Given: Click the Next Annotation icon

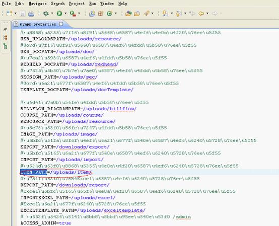Looking at the screenshot, I should 165,13.
